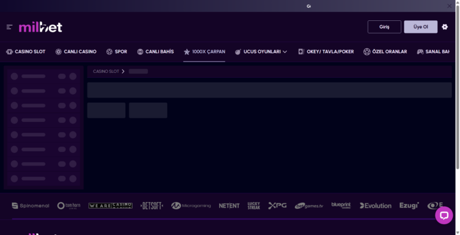Screen dimensions: 460x235
Task: Click the Blueprint Gaming logo
Action: pyautogui.click(x=341, y=206)
